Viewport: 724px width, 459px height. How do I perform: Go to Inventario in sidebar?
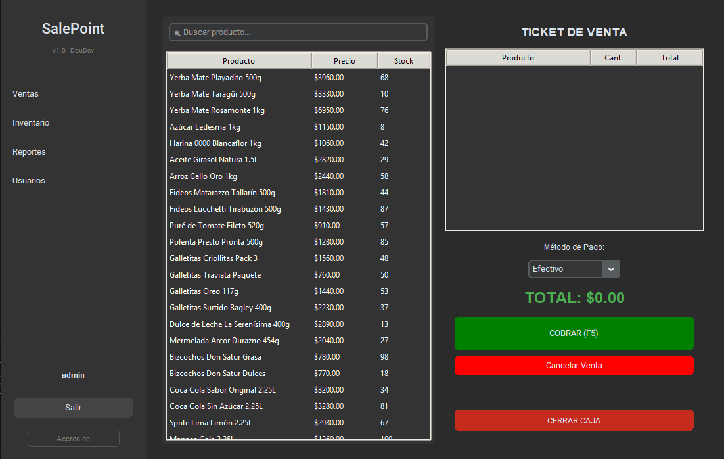tap(31, 123)
